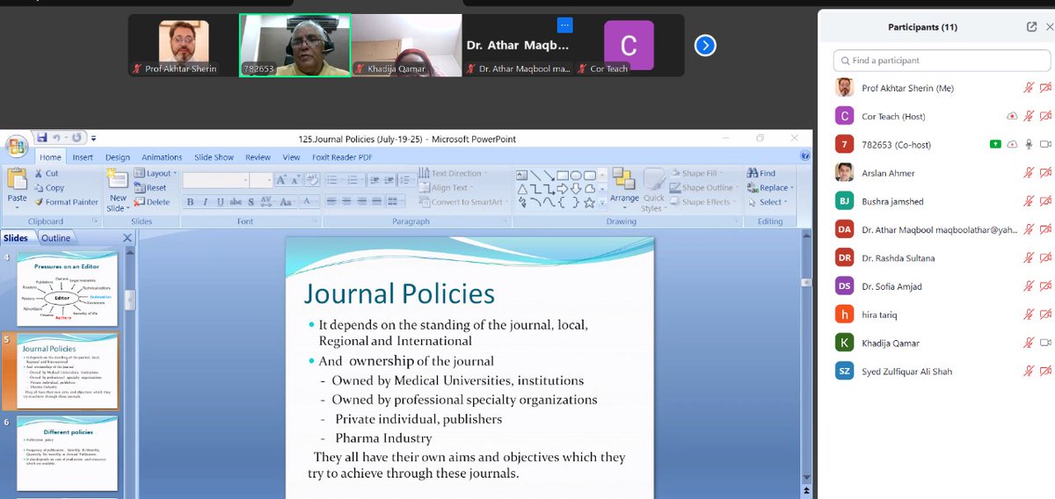The width and height of the screenshot is (1055, 499).
Task: Click the Cut scissors command
Action: 46,174
